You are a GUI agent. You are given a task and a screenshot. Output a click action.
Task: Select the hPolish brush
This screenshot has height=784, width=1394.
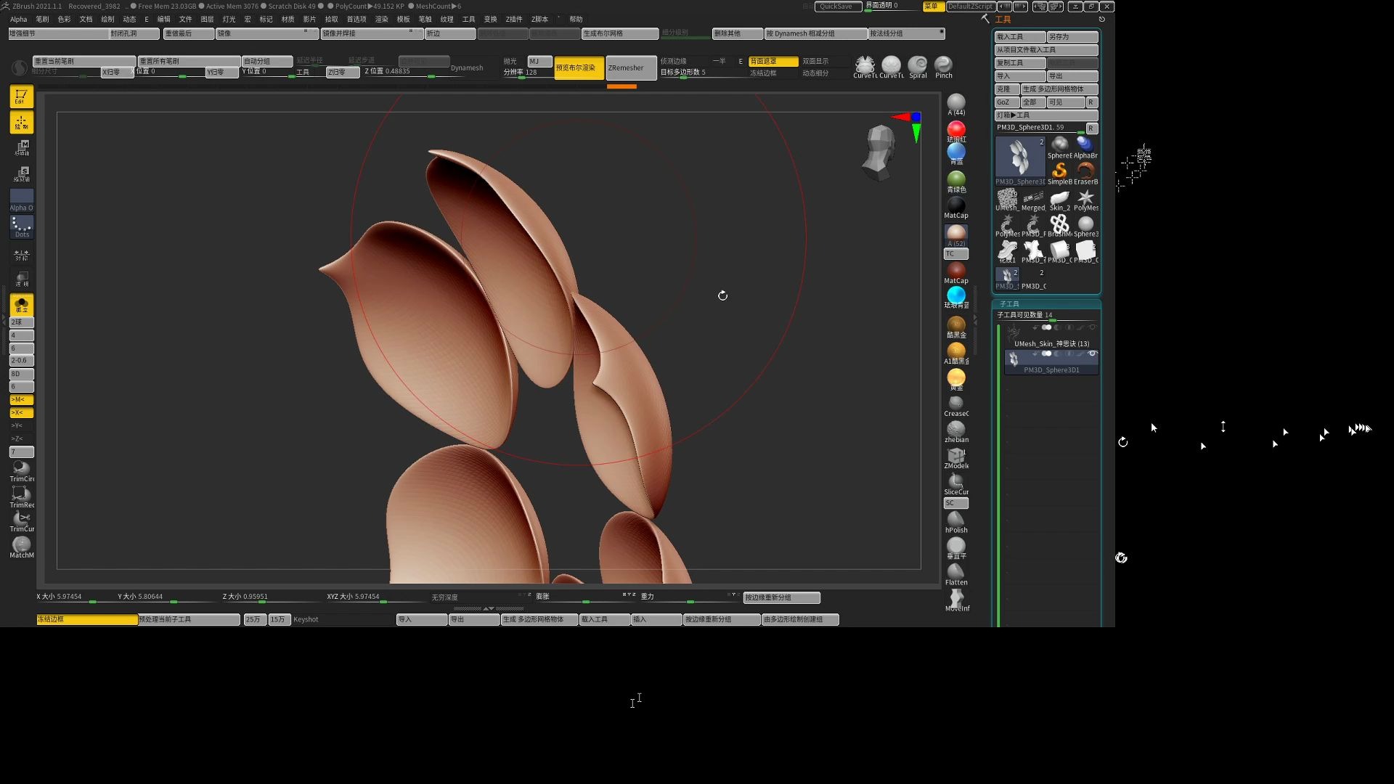[956, 523]
